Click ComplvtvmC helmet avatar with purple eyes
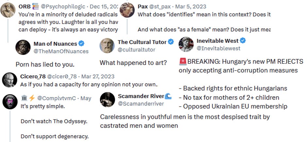This screenshot has width=307, height=142. [x=10, y=102]
